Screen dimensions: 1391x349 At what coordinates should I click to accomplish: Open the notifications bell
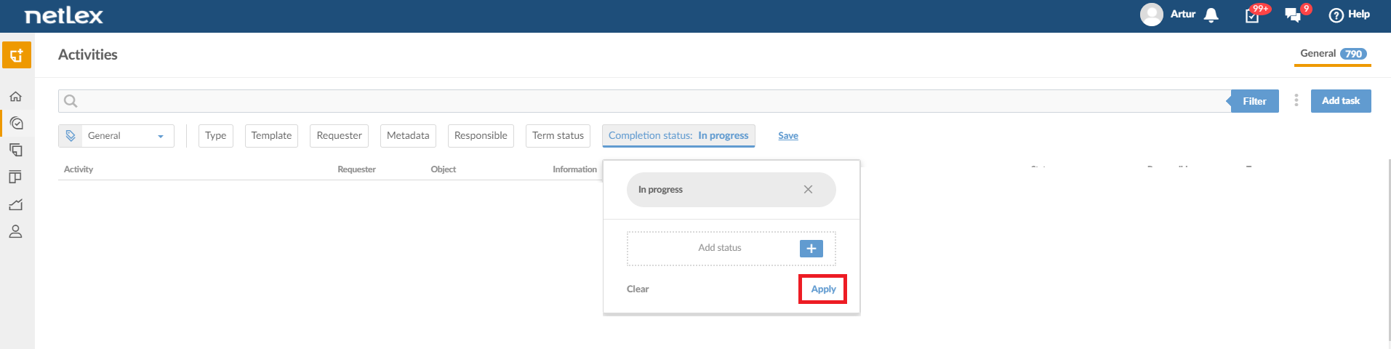(x=1211, y=15)
